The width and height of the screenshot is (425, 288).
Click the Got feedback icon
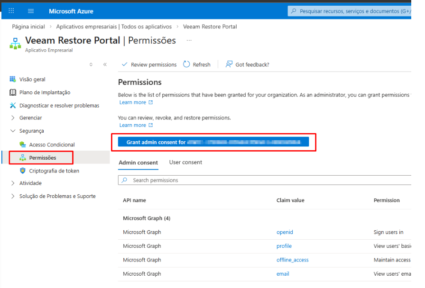coord(229,64)
